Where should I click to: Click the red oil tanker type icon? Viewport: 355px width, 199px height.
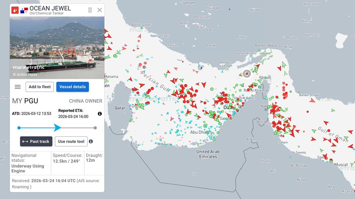(15, 10)
